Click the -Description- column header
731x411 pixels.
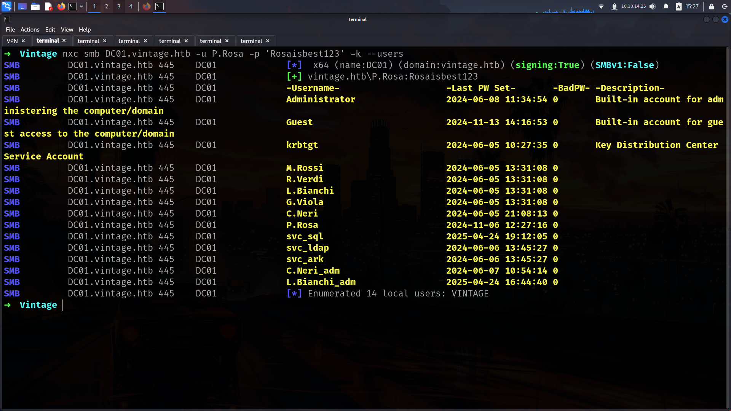630,88
